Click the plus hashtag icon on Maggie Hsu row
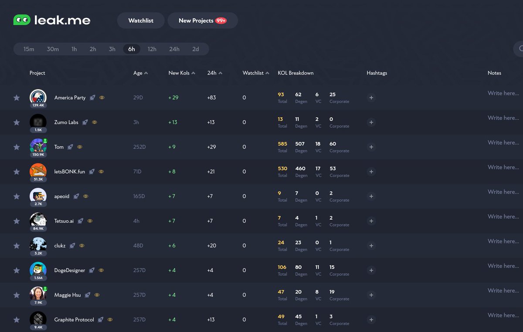The image size is (523, 332). [x=371, y=295]
